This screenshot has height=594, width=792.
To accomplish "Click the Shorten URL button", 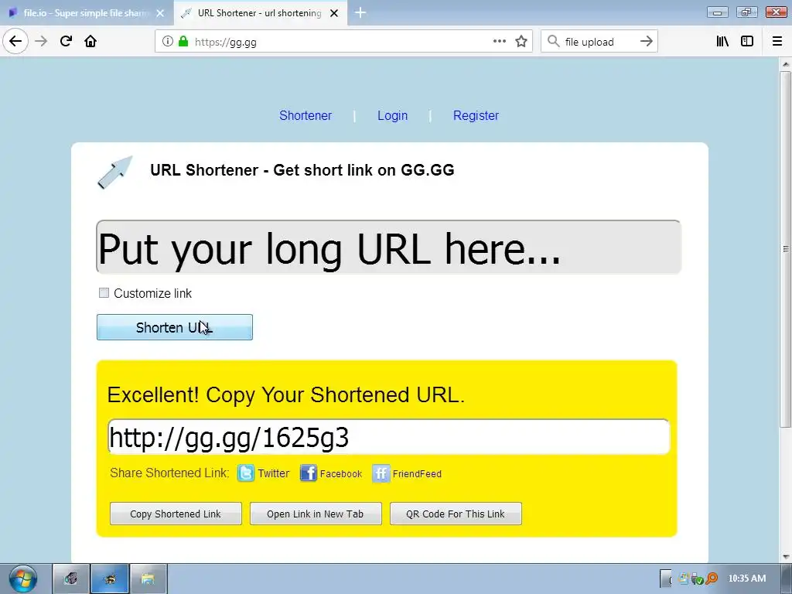I will click(175, 327).
